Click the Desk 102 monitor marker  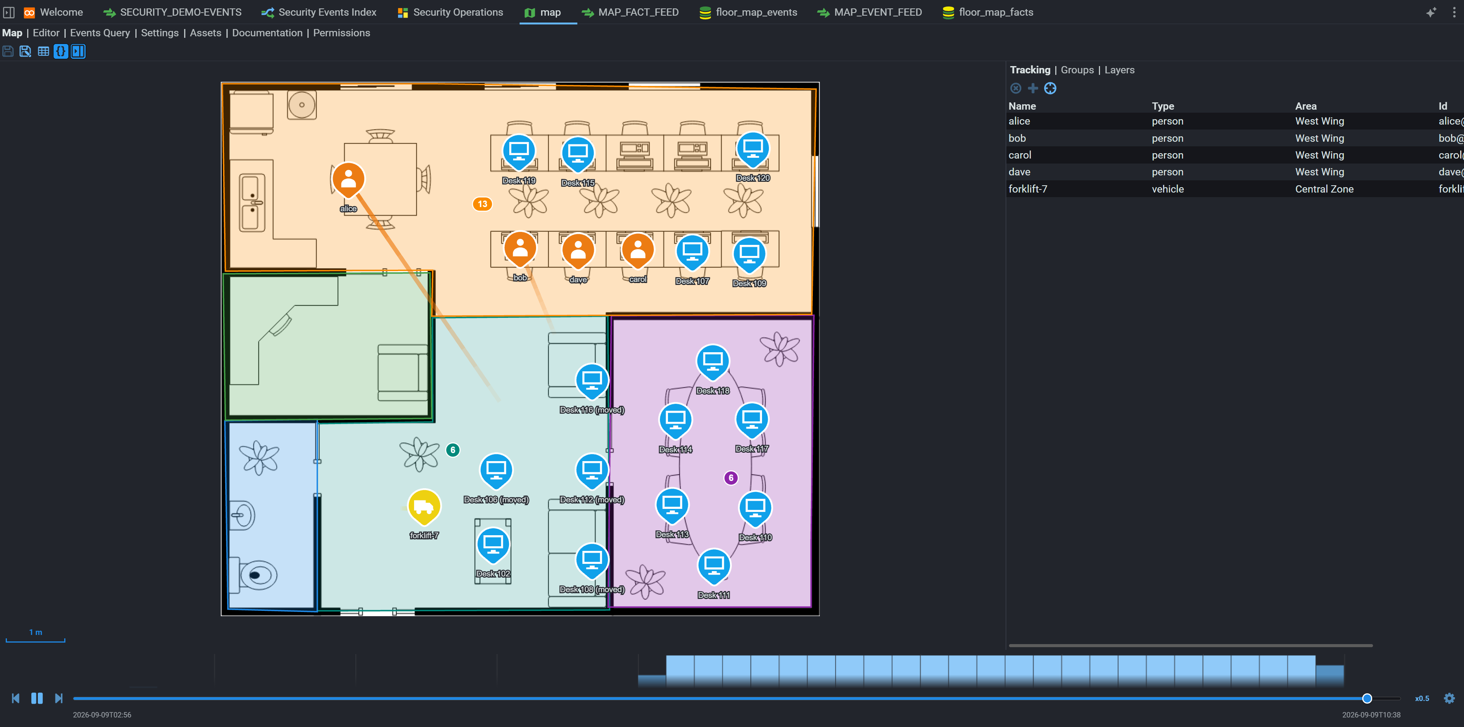(x=493, y=545)
